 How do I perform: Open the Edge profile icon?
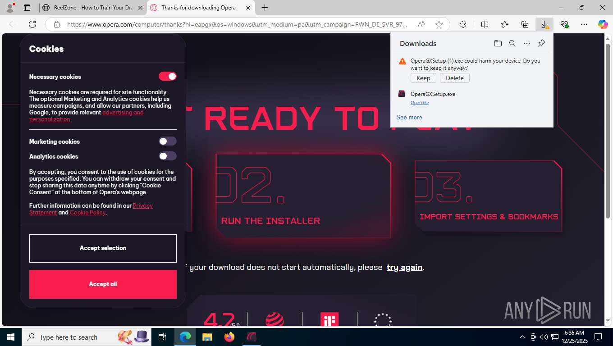9,8
